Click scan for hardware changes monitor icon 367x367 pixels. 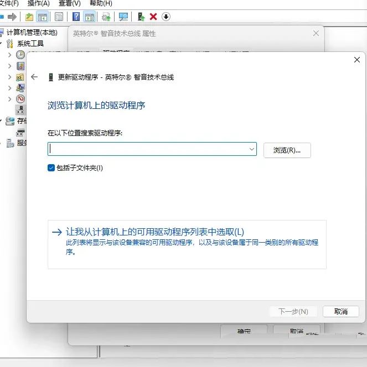pos(123,17)
